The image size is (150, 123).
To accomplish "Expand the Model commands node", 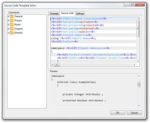I will [9, 25].
